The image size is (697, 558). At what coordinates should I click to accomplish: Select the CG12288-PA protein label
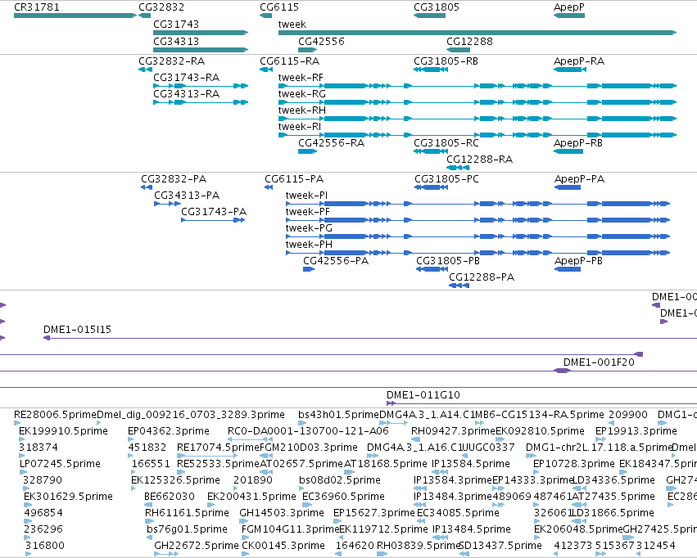pyautogui.click(x=482, y=277)
